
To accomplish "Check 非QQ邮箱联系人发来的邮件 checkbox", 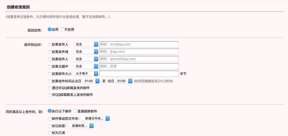I will (x=50, y=95).
